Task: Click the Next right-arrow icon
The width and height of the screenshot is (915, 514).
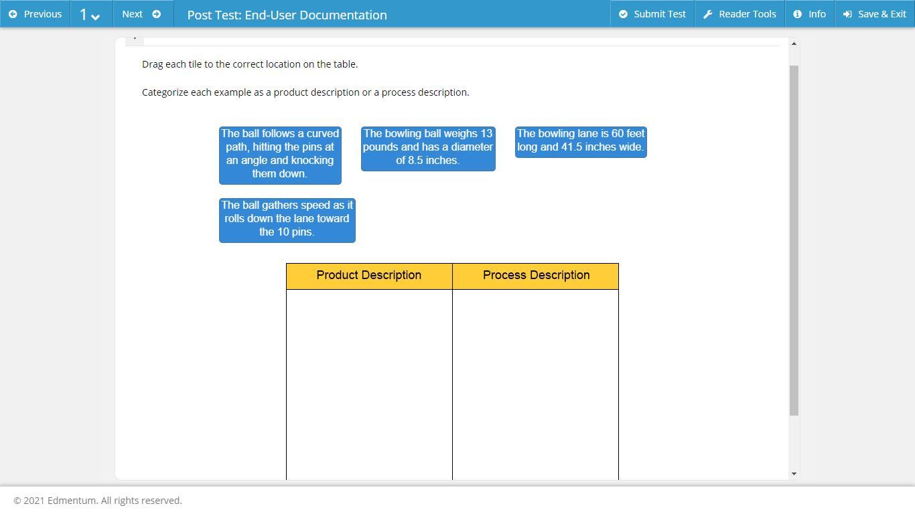Action: point(156,14)
